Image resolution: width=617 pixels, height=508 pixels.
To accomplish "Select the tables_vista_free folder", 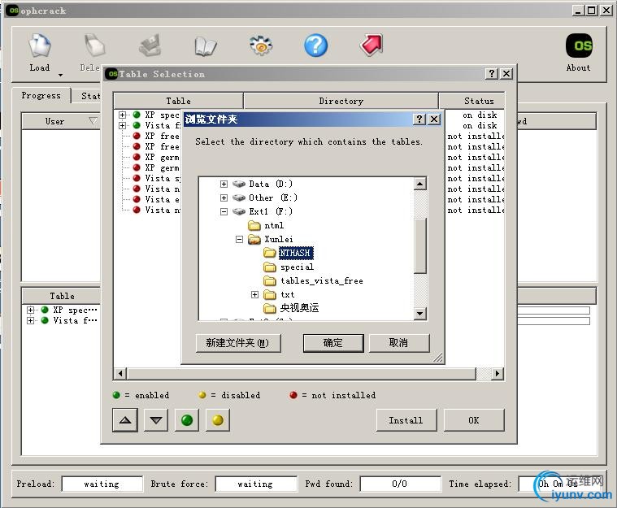I will coord(321,281).
